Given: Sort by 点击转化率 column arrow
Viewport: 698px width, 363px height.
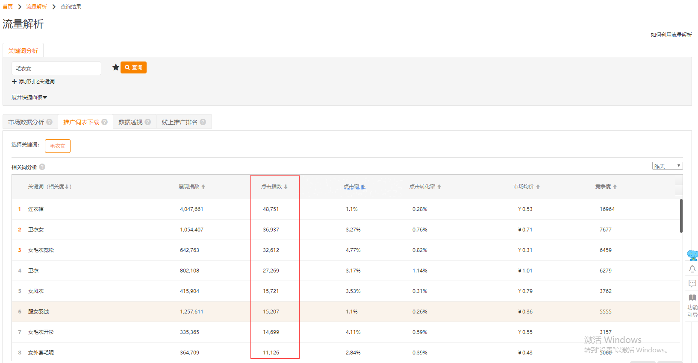Looking at the screenshot, I should (x=439, y=187).
